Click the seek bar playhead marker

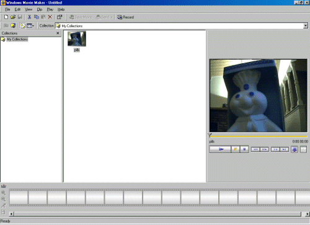[210, 136]
